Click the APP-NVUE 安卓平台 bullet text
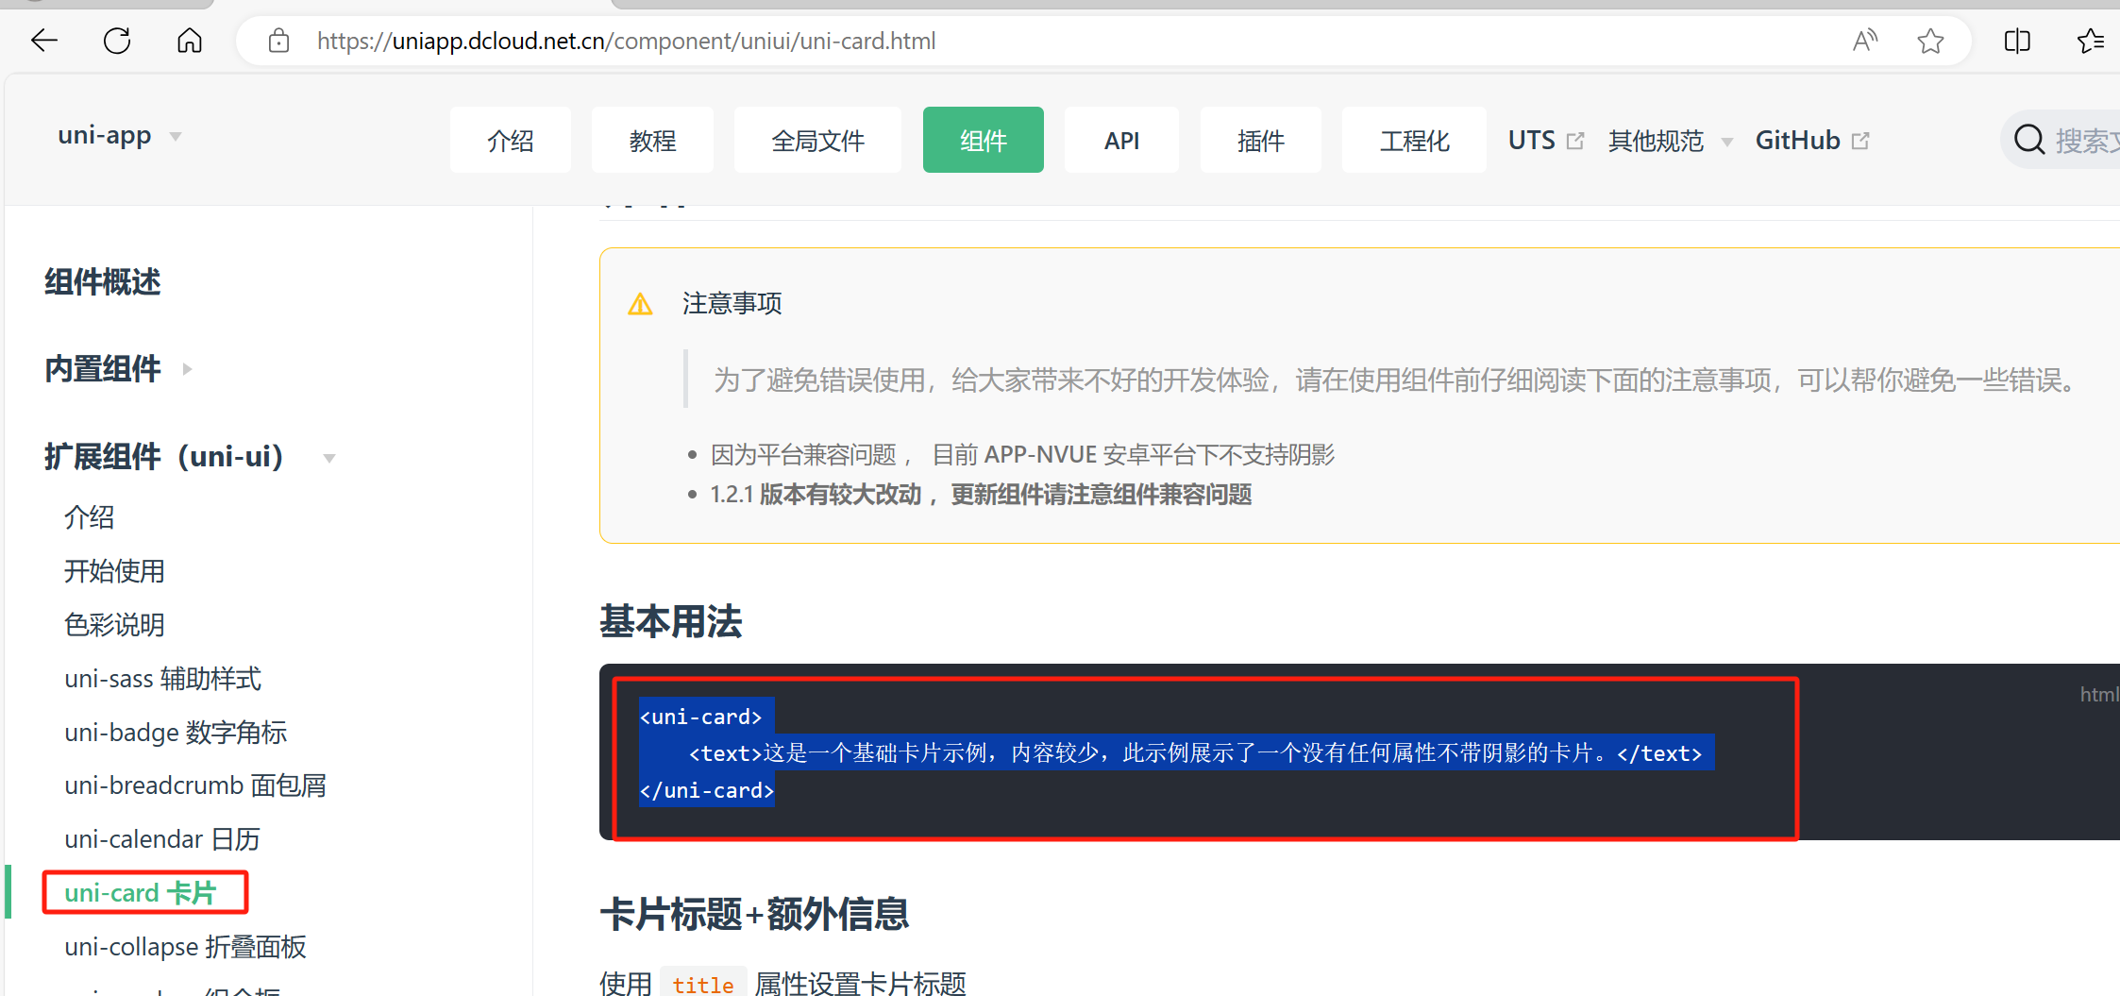2120x996 pixels. point(1022,455)
